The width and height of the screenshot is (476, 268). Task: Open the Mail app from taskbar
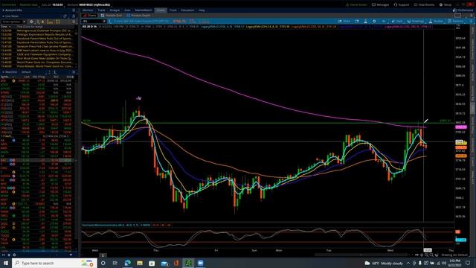164,263
